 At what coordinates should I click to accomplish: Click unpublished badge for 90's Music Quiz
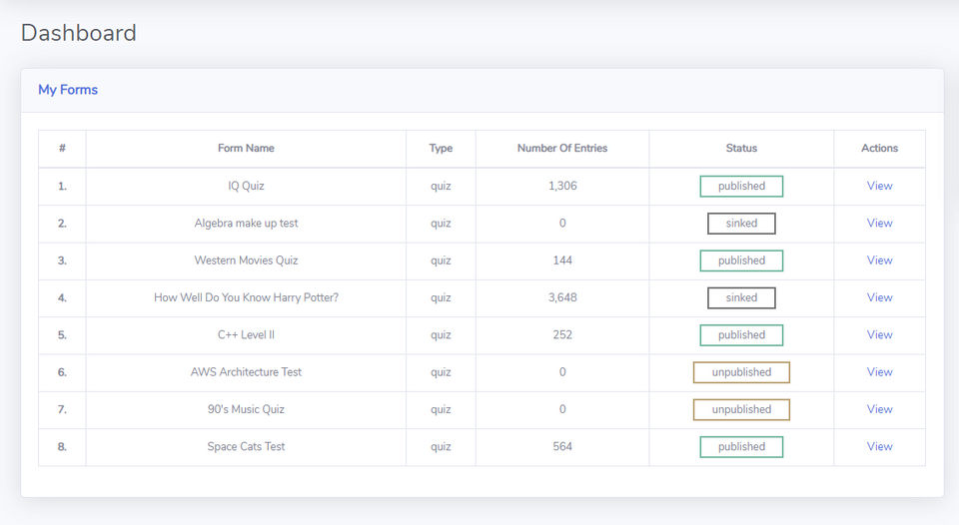pyautogui.click(x=741, y=410)
